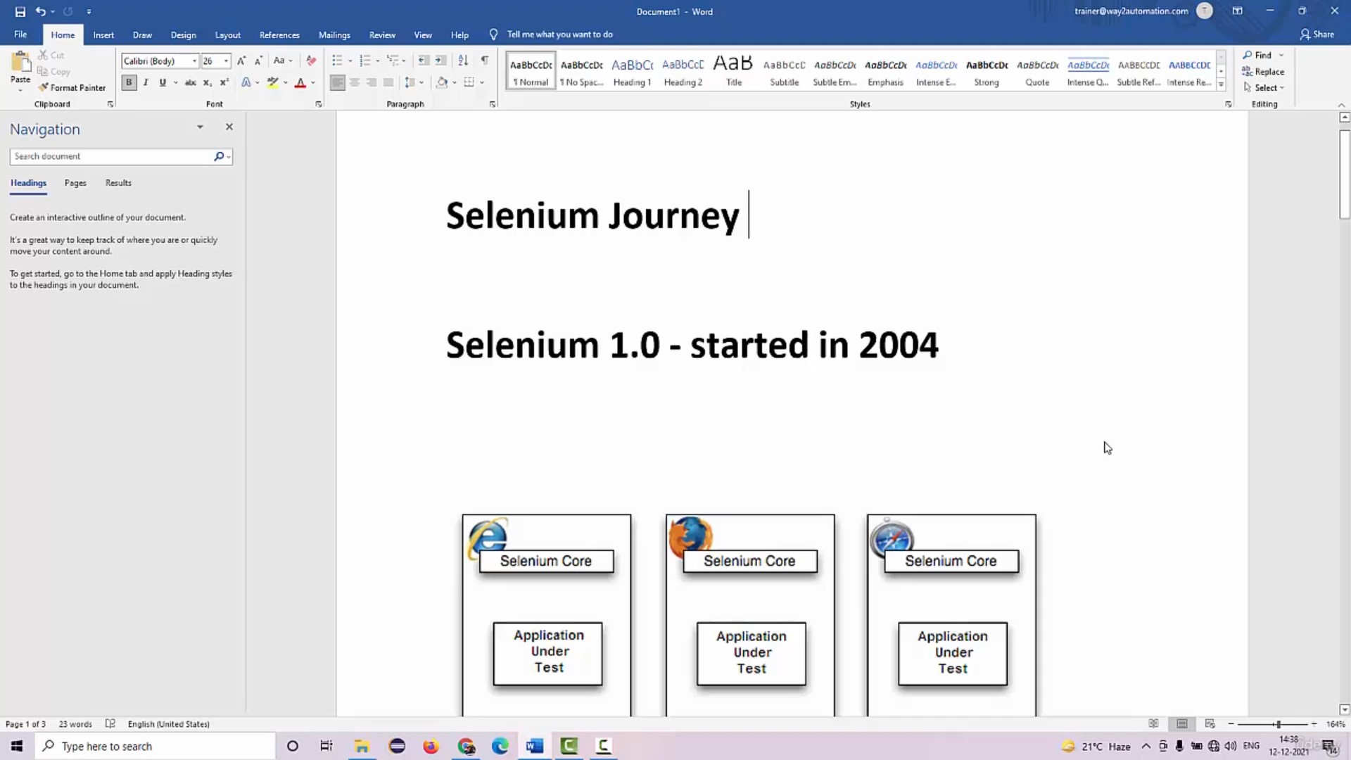Show the Pages tab in Navigation
This screenshot has width=1351, height=760.
click(x=75, y=183)
